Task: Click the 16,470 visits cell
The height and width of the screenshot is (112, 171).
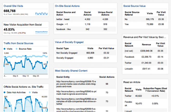Action: [x=139, y=104]
